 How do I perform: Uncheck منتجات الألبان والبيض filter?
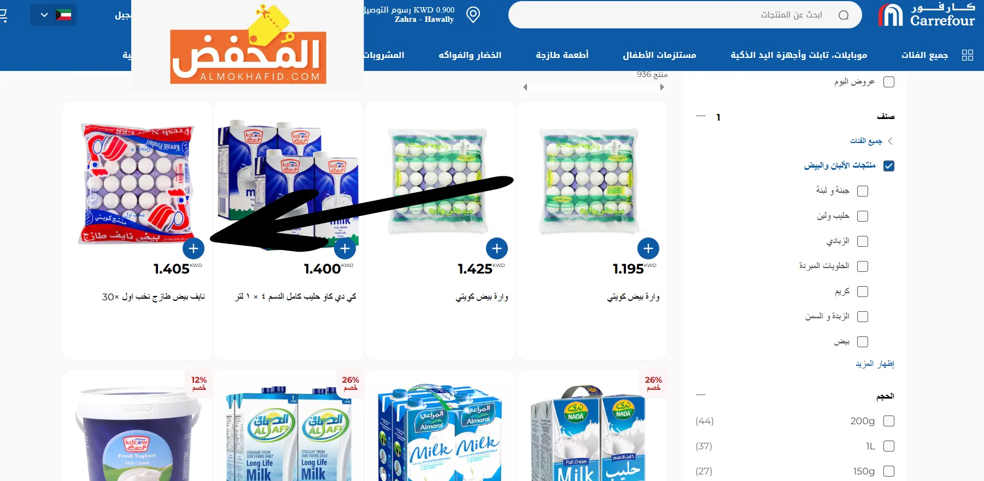(x=889, y=166)
